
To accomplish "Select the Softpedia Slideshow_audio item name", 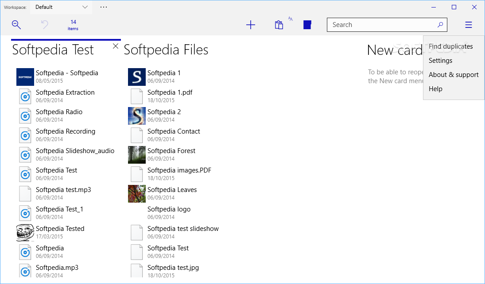I will pyautogui.click(x=75, y=151).
